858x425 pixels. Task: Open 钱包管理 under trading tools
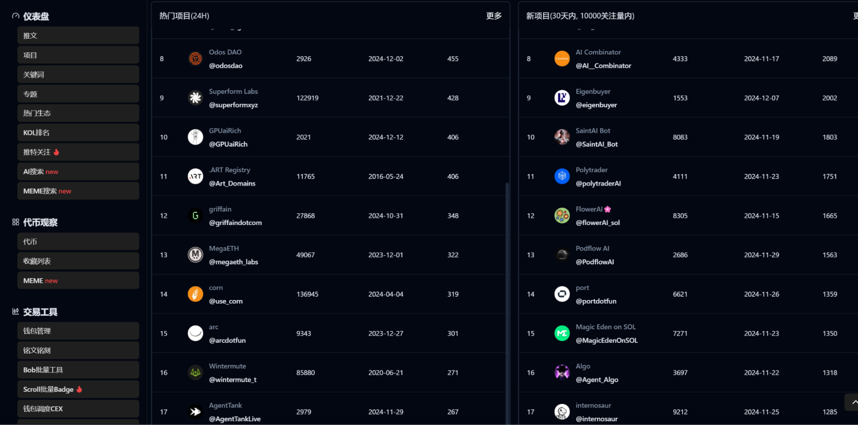coord(78,331)
